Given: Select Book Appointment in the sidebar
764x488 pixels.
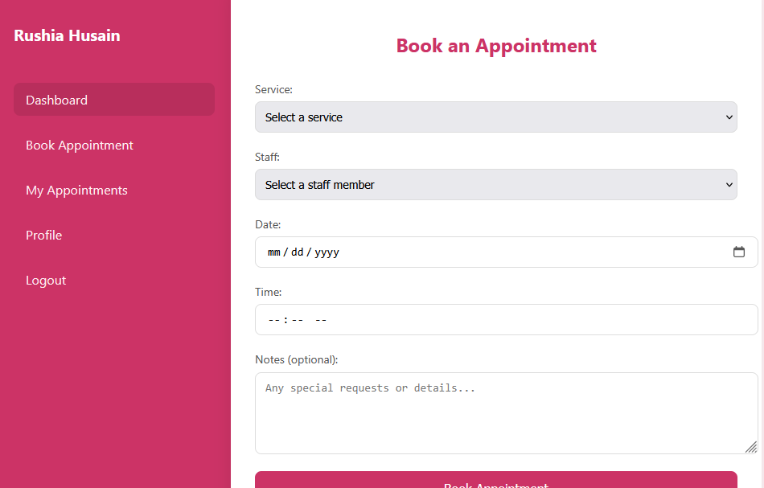Looking at the screenshot, I should tap(80, 145).
